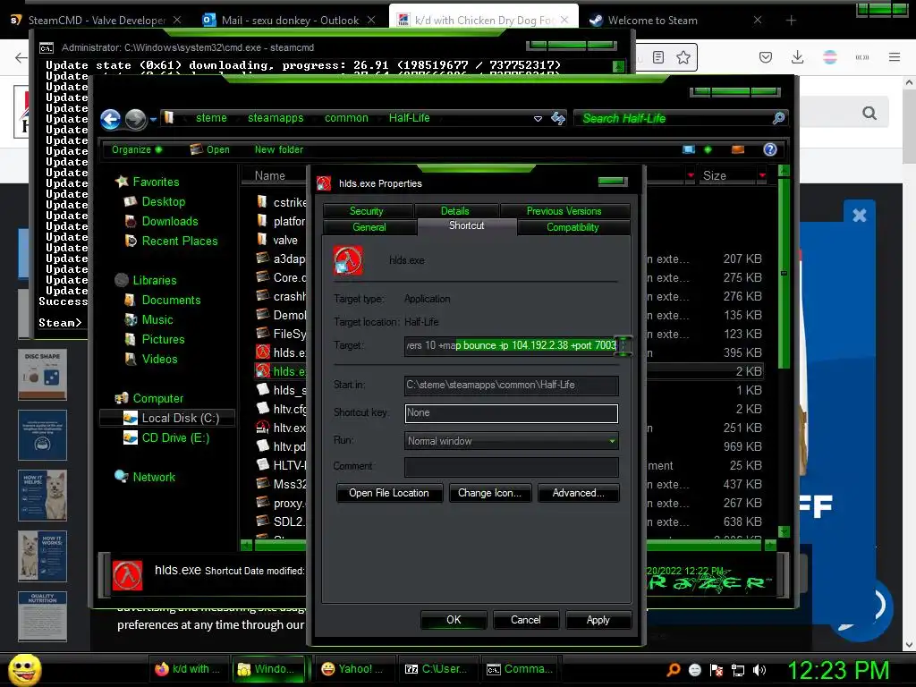Click the Target input field
Screen dimensions: 916x687
click(511, 346)
